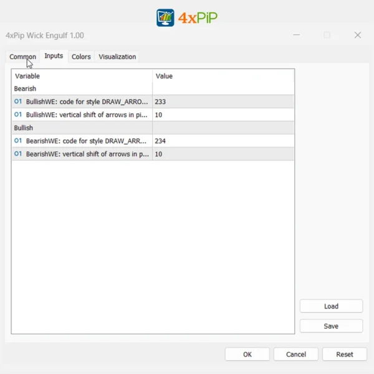This screenshot has height=374, width=374.
Task: Confirm settings with the OK button
Action: [x=247, y=354]
